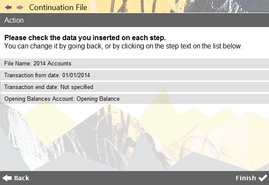Click the left navigation arrow beside the title
Viewport: 269px width, 185px height.
click(8, 7)
